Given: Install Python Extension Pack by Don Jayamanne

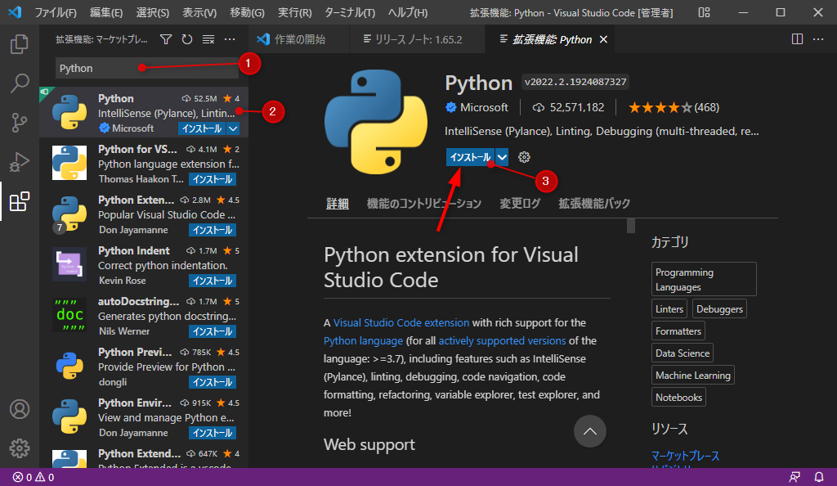Looking at the screenshot, I should pos(213,230).
